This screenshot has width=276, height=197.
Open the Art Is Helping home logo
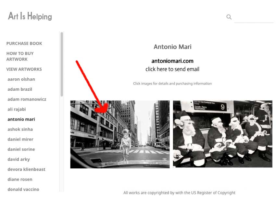tap(30, 16)
